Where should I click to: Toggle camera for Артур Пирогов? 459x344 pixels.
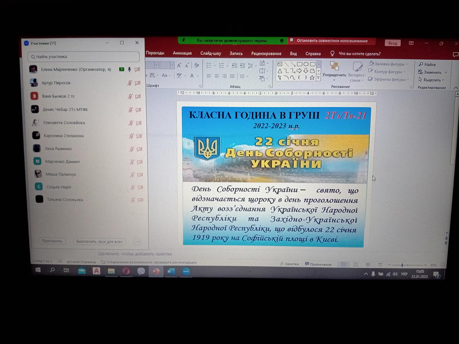(x=137, y=83)
